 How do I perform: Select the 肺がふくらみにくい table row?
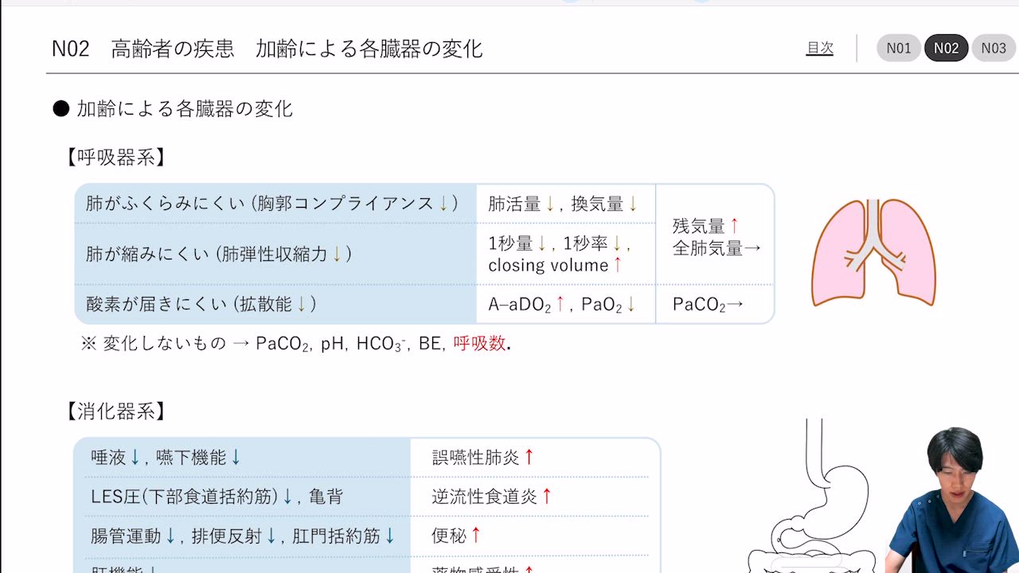(272, 204)
